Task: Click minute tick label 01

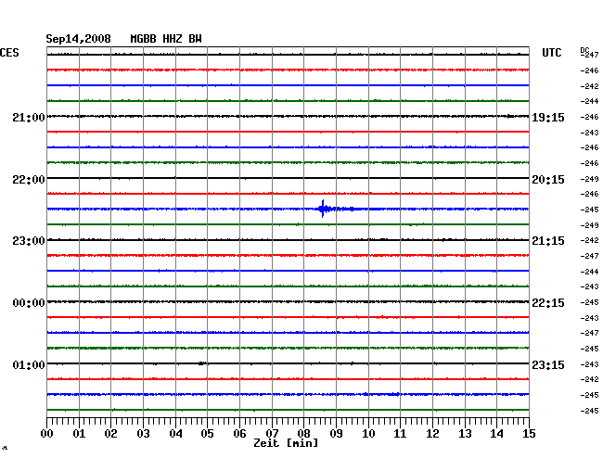Action: click(x=79, y=433)
